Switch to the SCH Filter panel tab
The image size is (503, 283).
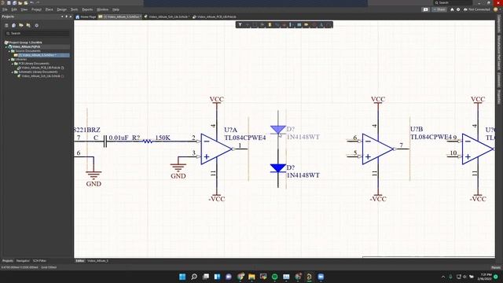39,261
